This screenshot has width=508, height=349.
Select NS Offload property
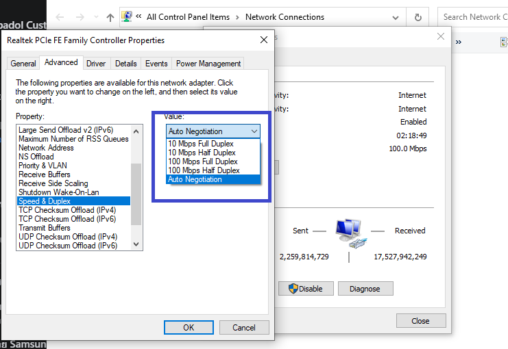tap(73, 157)
